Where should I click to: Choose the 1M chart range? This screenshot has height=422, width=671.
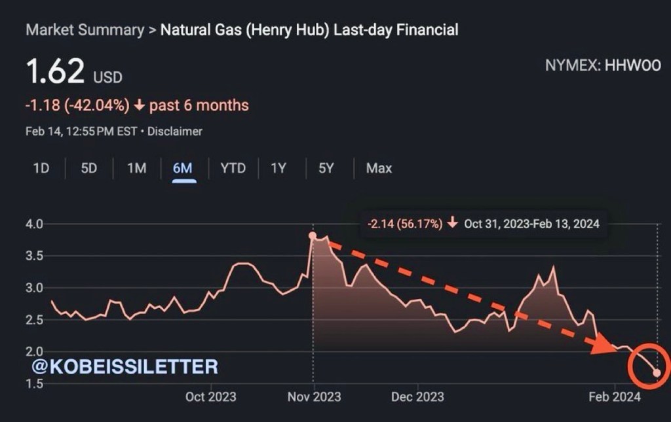tap(136, 168)
